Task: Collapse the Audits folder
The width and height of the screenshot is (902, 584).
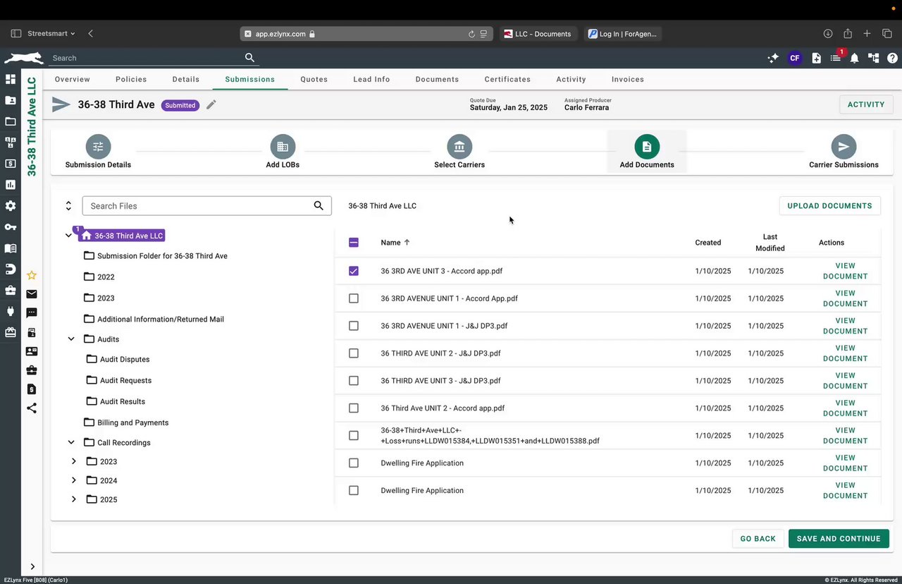Action: pyautogui.click(x=71, y=339)
